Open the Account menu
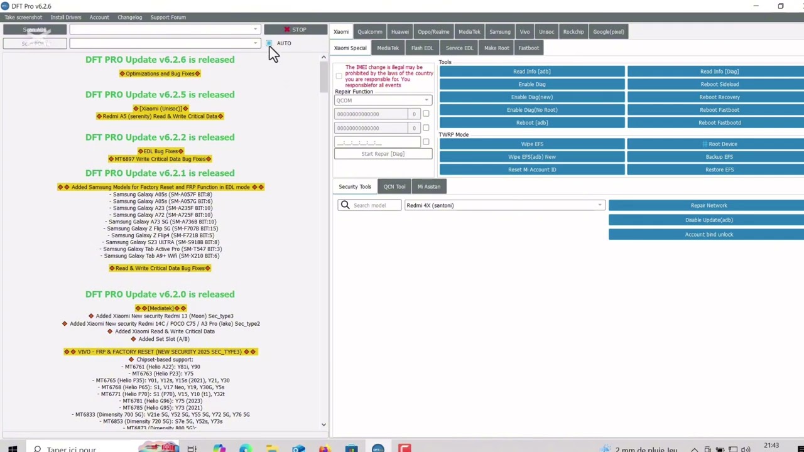 point(99,17)
